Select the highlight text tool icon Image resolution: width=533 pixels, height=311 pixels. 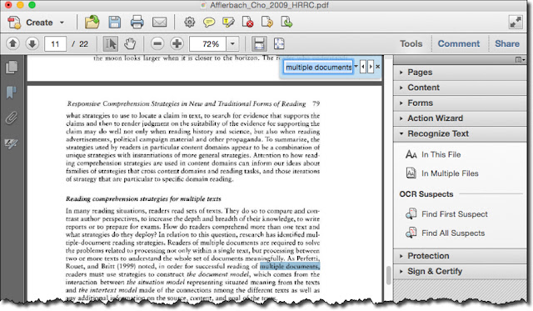[228, 23]
